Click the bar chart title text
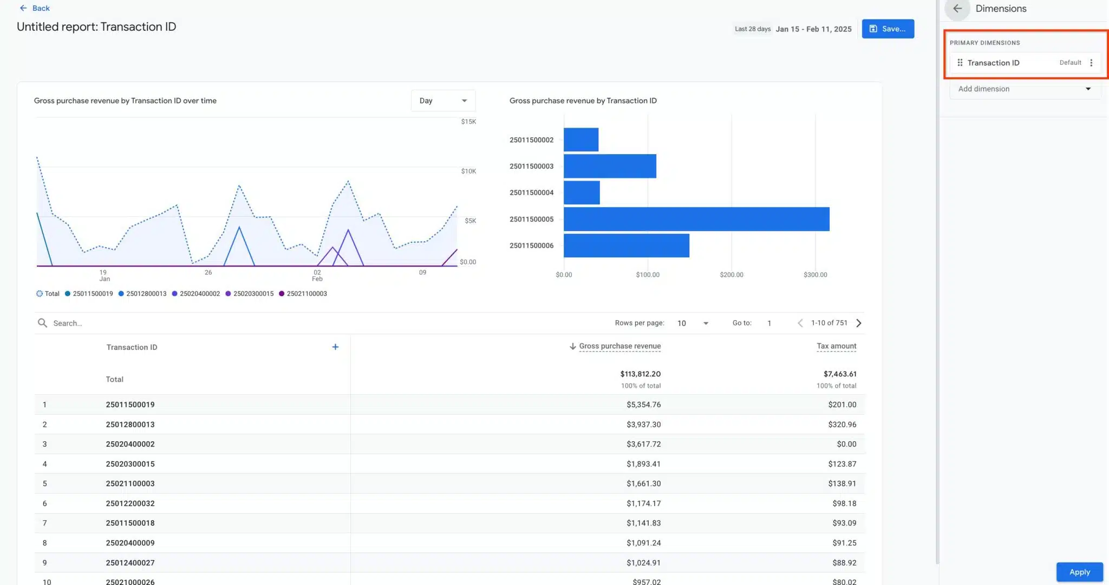Image resolution: width=1109 pixels, height=585 pixels. (583, 101)
